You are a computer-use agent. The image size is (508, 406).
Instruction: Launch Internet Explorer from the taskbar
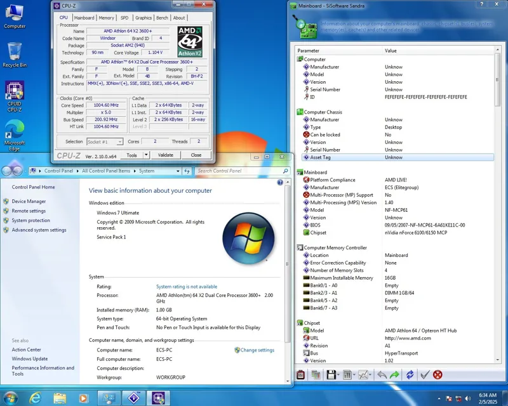[36, 398]
